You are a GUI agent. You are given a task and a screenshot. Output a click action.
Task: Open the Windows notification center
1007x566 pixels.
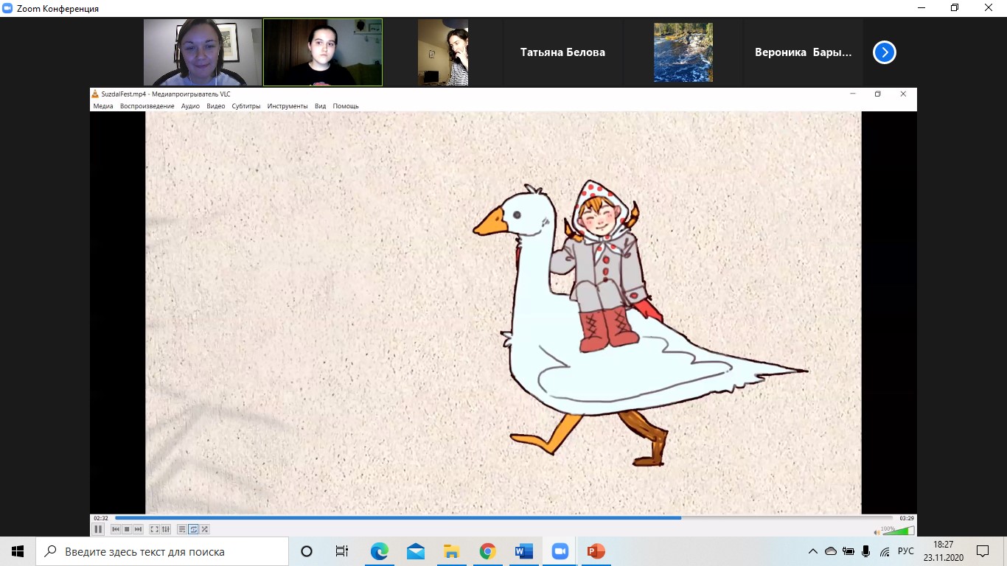983,551
